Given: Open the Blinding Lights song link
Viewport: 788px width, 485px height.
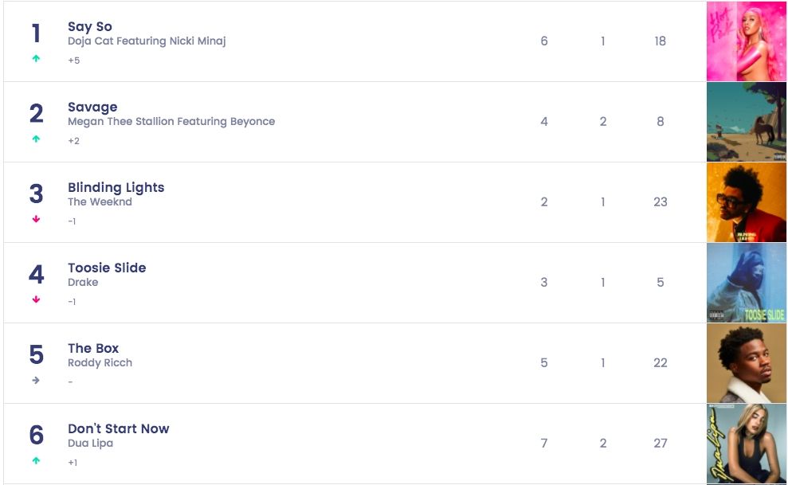Looking at the screenshot, I should pos(116,188).
